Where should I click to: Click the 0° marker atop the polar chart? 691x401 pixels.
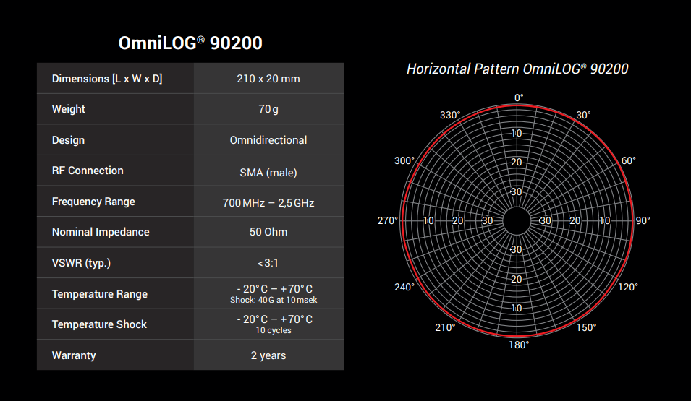[518, 98]
